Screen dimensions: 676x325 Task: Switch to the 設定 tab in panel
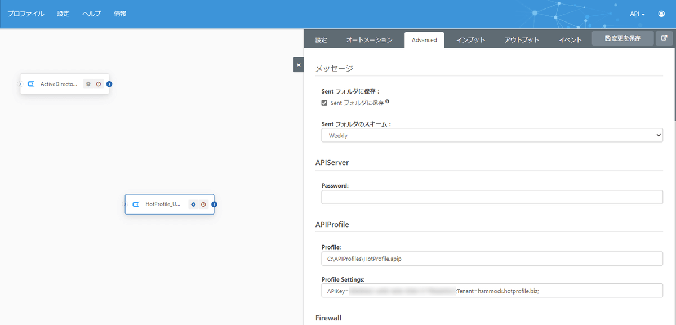coord(321,40)
